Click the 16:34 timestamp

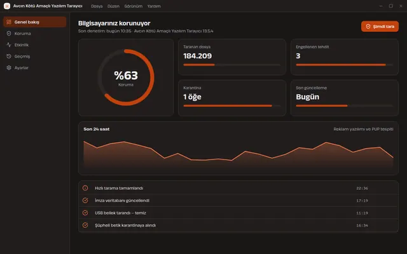pos(362,225)
